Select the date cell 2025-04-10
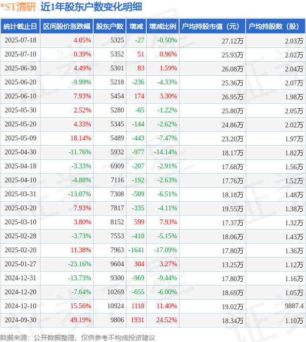This screenshot has width=306, height=342. tap(21, 180)
